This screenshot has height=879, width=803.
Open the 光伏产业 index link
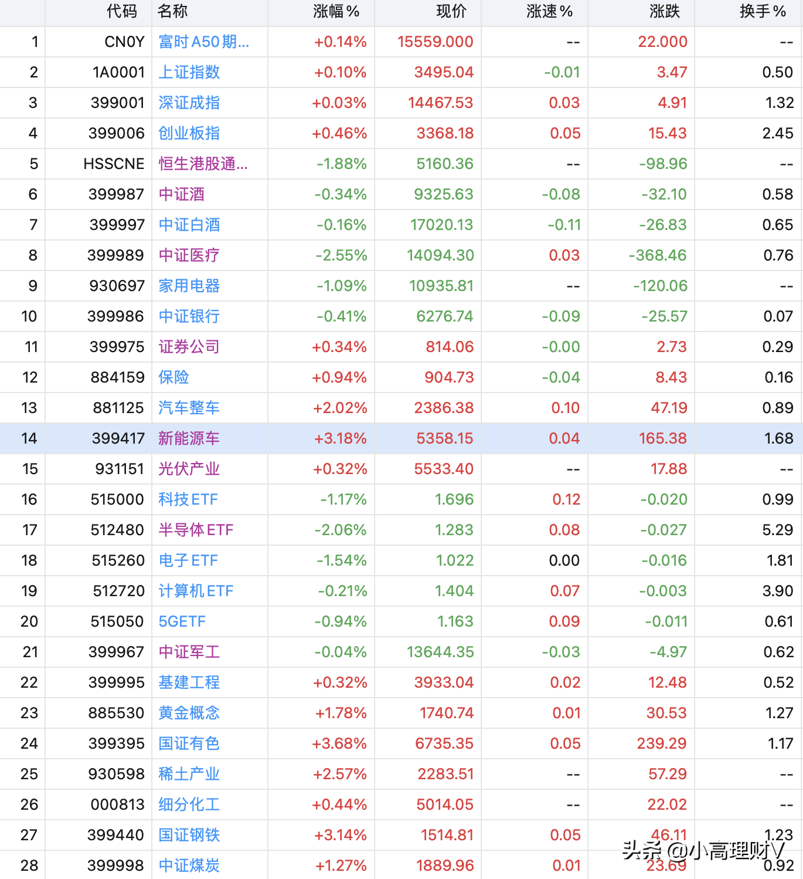click(189, 469)
